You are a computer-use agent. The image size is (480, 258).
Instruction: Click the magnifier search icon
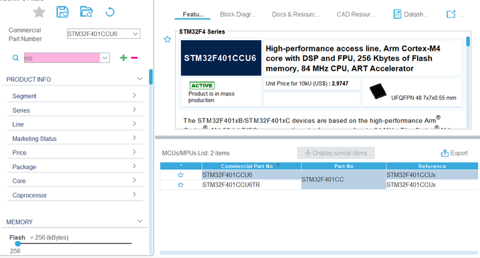[15, 58]
